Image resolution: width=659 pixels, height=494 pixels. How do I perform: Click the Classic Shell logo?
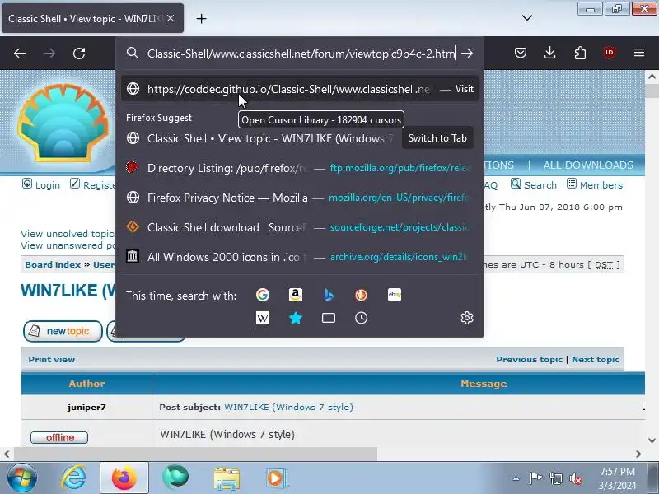tap(63, 122)
